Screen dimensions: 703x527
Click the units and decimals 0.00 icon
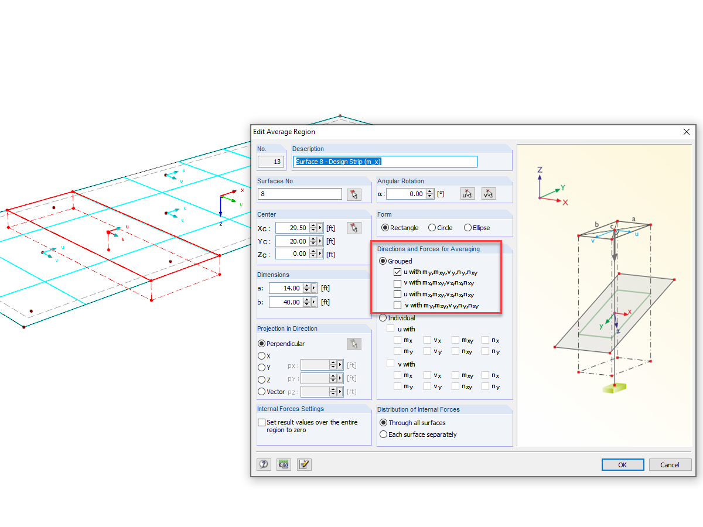coord(284,464)
